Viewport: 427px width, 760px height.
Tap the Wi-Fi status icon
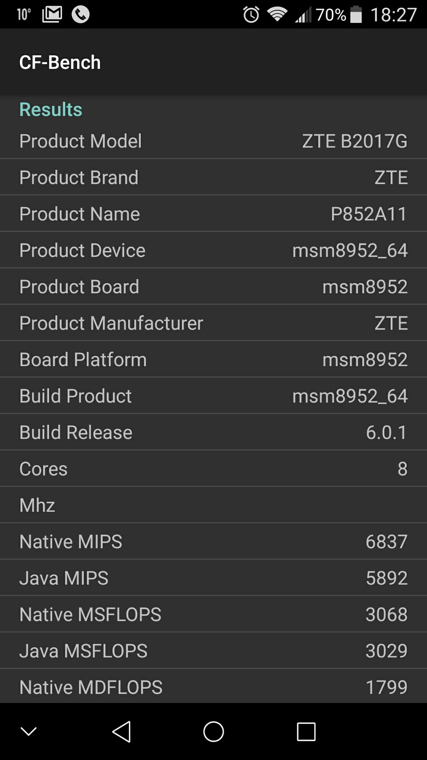pyautogui.click(x=277, y=15)
